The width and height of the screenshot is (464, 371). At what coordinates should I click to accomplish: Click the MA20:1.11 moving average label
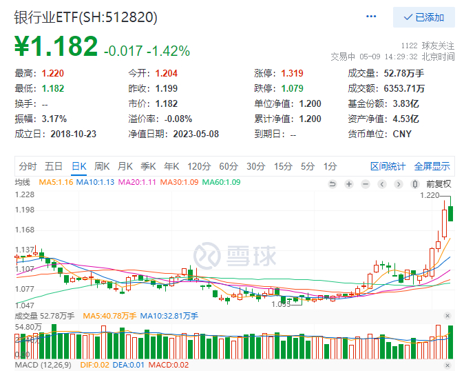(x=137, y=182)
